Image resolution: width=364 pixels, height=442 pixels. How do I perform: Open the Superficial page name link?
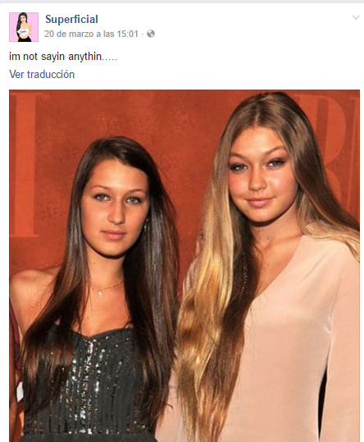[x=71, y=19]
